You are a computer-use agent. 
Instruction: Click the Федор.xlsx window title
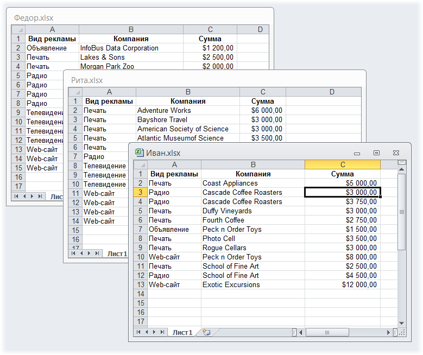34,18
